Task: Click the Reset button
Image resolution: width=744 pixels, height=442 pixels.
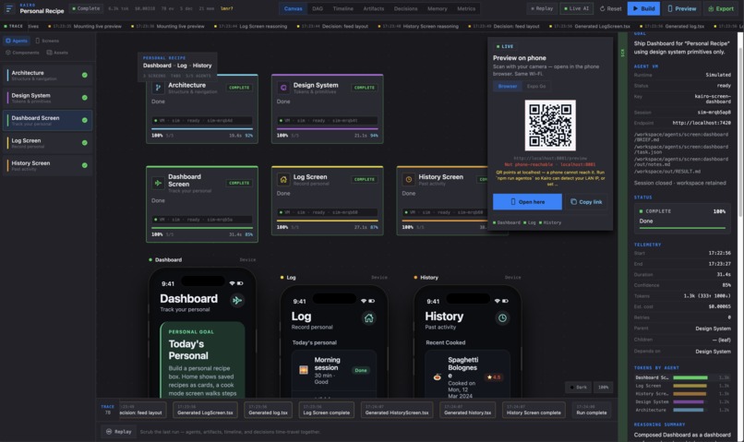Action: (x=610, y=8)
